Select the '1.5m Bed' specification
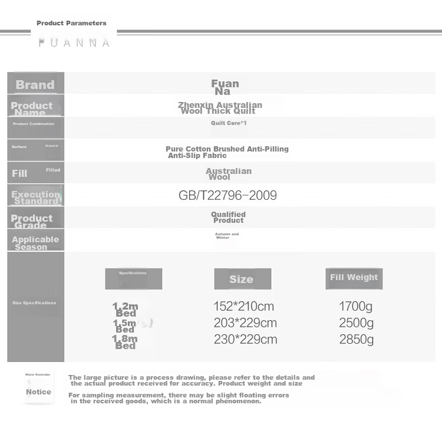This screenshot has width=442, height=421. [124, 326]
